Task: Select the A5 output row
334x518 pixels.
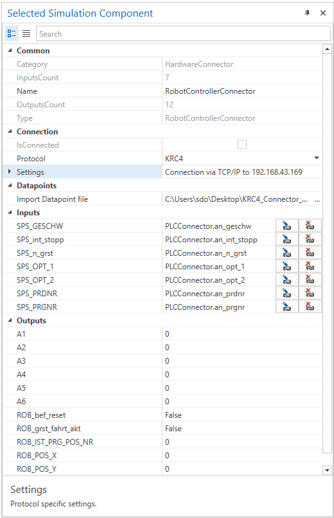Action: coord(162,388)
